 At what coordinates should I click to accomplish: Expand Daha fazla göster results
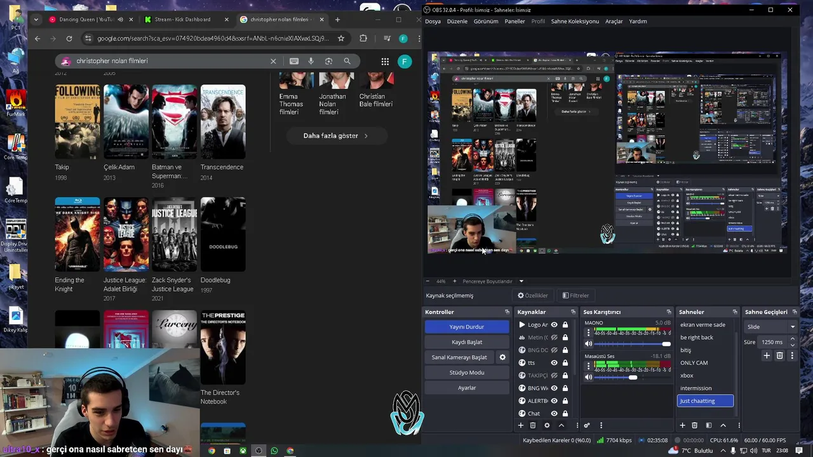click(336, 136)
